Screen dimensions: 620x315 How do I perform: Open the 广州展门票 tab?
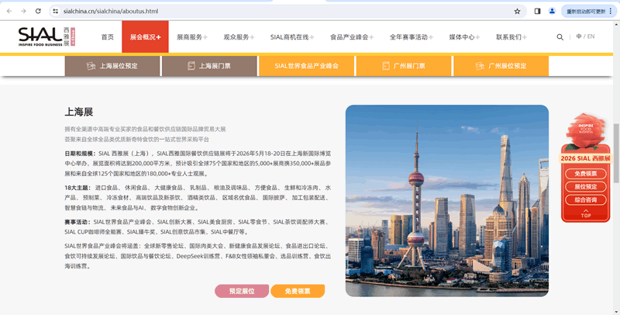pyautogui.click(x=403, y=67)
